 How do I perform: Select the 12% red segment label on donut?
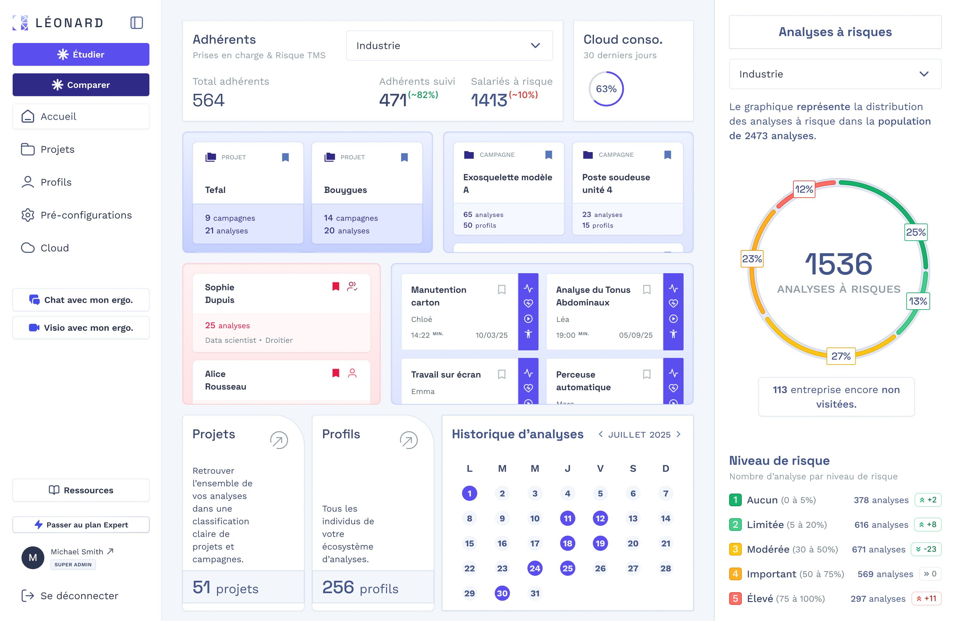click(x=804, y=189)
